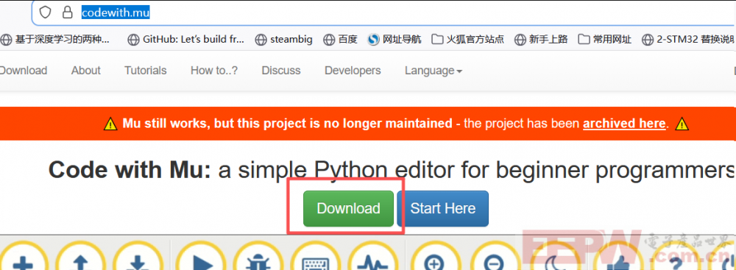Click the Mu REPL keyboard icon
Screen dimensions: 736x270
[x=316, y=255]
